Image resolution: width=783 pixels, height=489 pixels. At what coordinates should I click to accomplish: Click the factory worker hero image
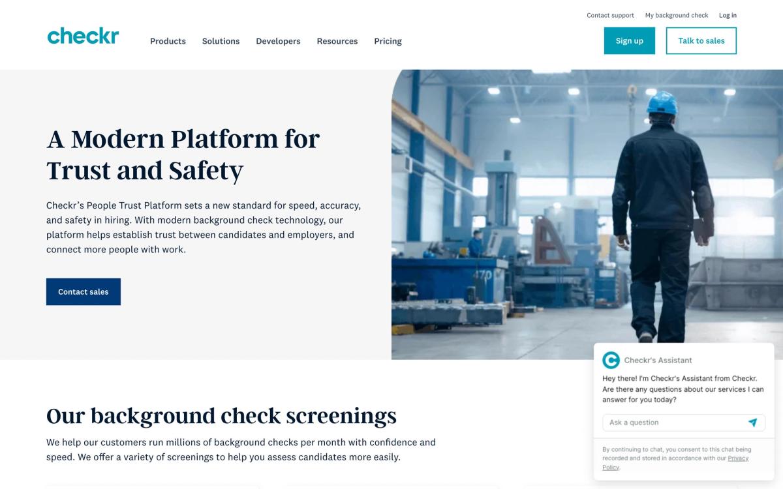(x=587, y=215)
